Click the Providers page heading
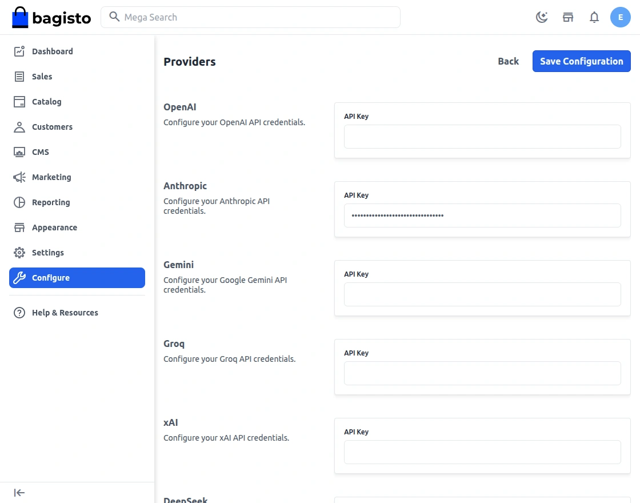The width and height of the screenshot is (640, 503). (189, 62)
